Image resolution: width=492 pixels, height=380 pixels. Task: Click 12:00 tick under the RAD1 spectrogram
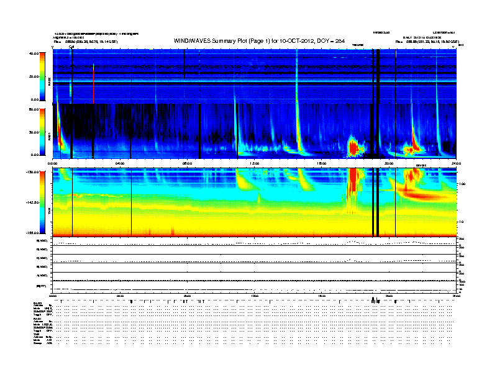click(x=255, y=163)
